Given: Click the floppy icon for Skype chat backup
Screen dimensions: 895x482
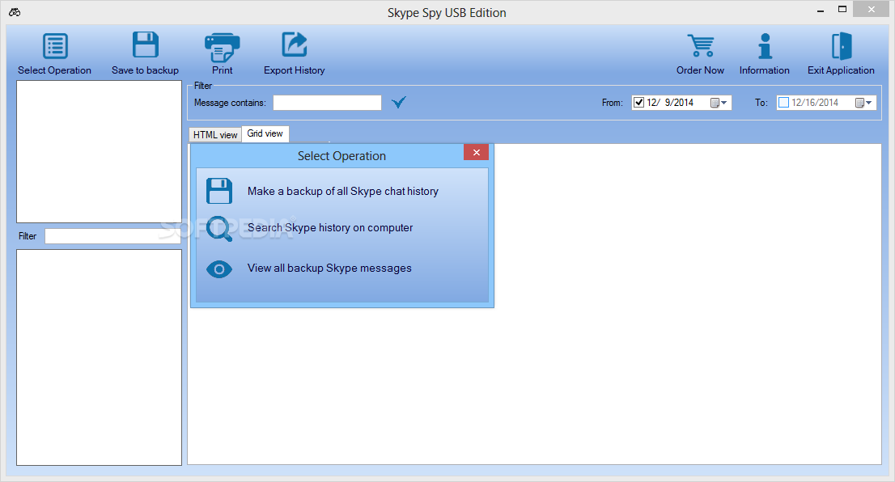Looking at the screenshot, I should pyautogui.click(x=219, y=191).
